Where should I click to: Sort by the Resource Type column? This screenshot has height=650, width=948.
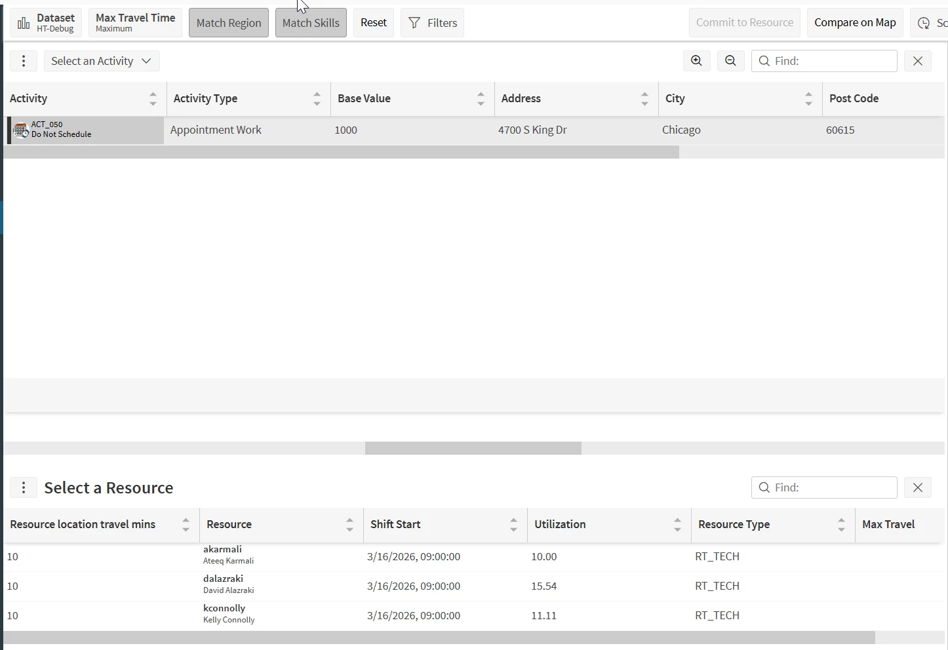tap(841, 525)
